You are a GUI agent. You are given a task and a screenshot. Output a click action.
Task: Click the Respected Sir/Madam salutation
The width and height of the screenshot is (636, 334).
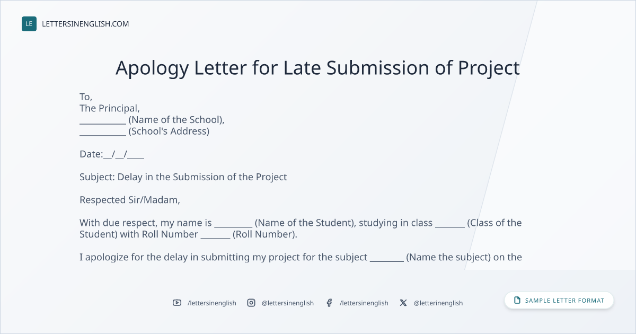pyautogui.click(x=130, y=200)
